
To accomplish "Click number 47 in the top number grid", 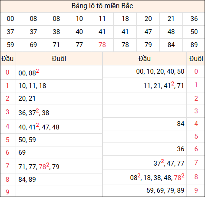I will point(148,32).
